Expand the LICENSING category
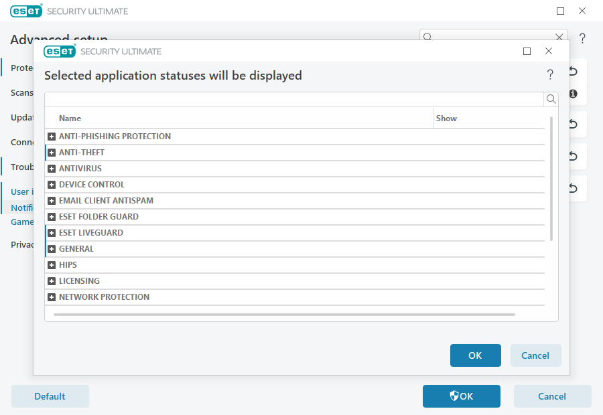The height and width of the screenshot is (415, 603). [52, 281]
